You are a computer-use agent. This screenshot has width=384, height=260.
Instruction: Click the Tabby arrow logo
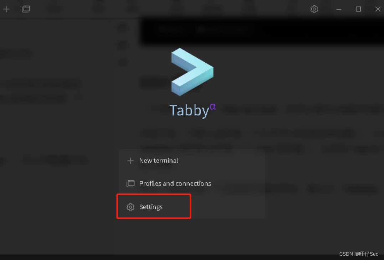point(192,72)
